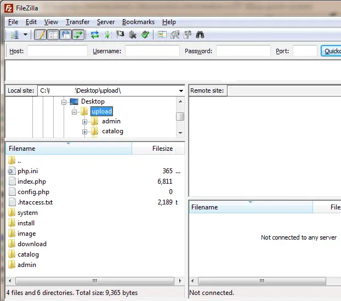341x301 pixels.
Task: Toggle the transfer queue display
Action: pos(78,35)
